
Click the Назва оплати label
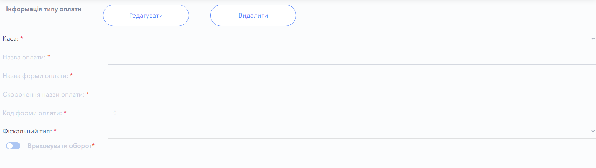click(24, 57)
